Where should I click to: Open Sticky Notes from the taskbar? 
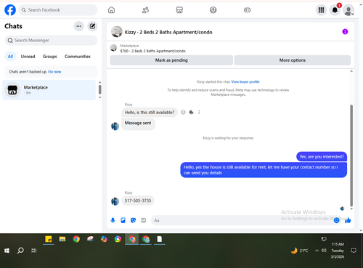click(x=49, y=239)
